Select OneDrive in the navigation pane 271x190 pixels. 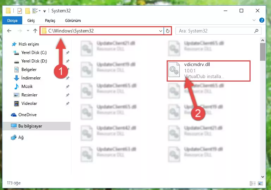coord(27,115)
